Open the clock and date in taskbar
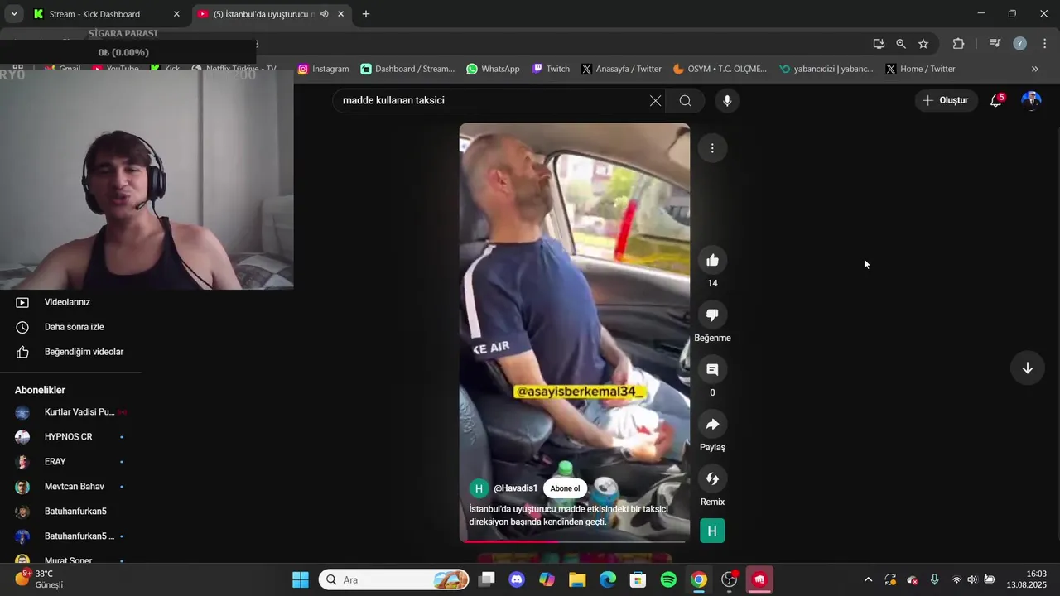 (1027, 579)
